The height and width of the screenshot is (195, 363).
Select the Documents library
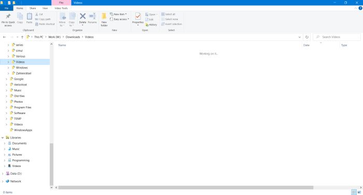coord(19,143)
